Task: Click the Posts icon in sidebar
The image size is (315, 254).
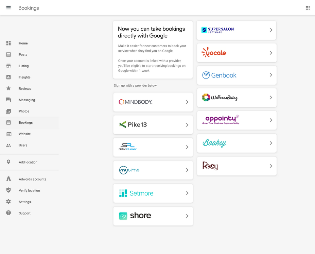Action: coord(8,54)
